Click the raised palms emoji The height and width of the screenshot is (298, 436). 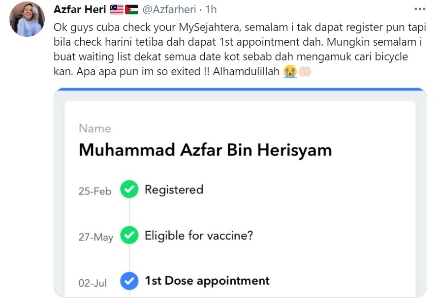305,72
